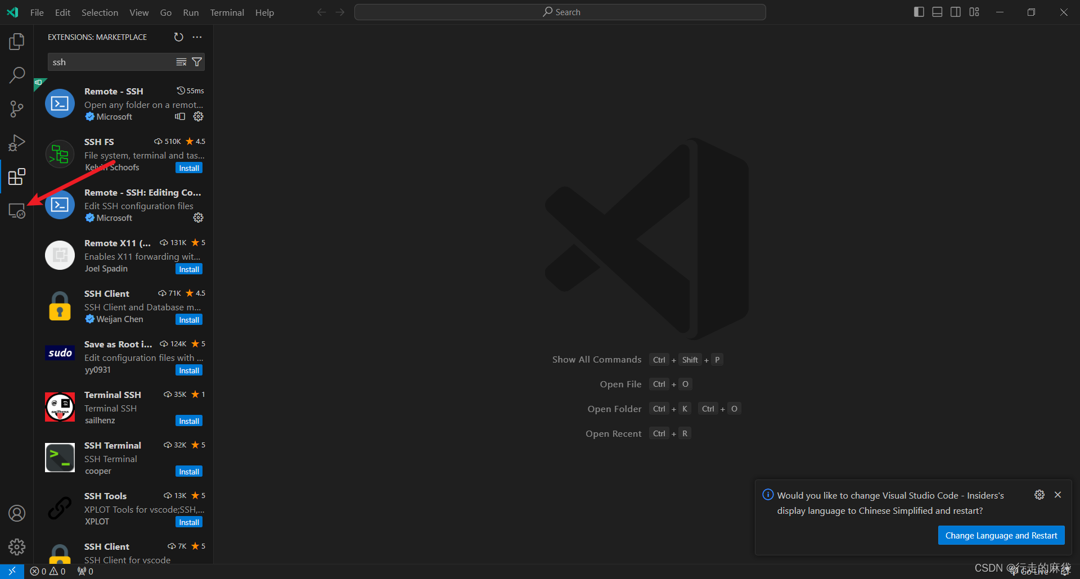
Task: Open the Edit menu
Action: click(x=62, y=12)
